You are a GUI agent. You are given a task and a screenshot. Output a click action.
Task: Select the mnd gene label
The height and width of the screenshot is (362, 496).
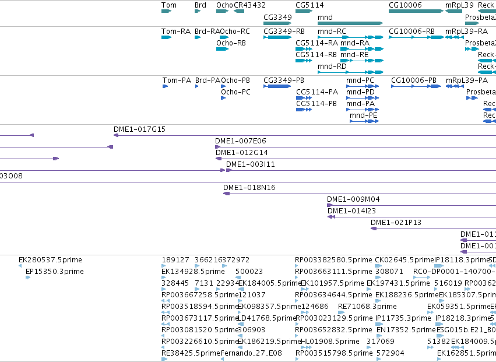coord(325,17)
